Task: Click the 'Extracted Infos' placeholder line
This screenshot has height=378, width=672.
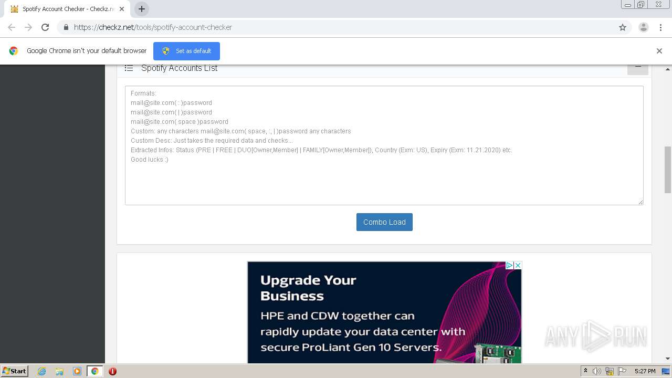Action: point(321,150)
